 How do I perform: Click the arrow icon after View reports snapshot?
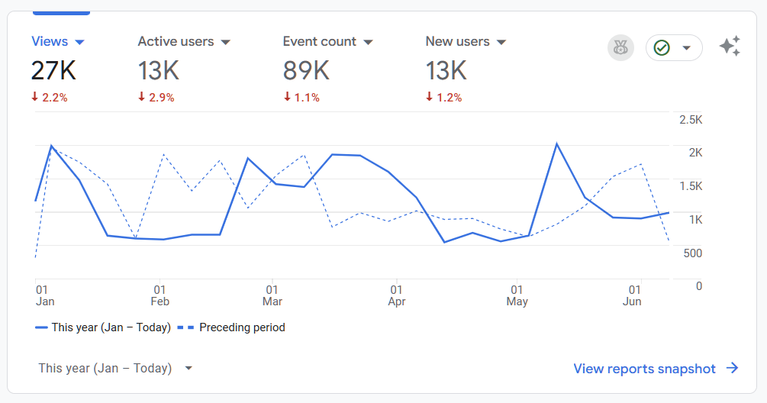733,369
